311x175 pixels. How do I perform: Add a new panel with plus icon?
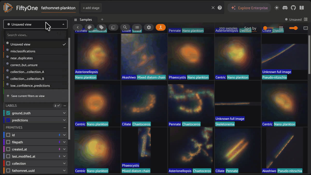102,19
